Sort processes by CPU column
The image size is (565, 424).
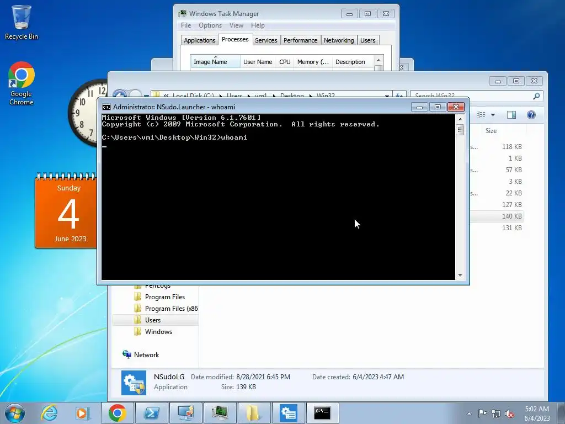[285, 62]
